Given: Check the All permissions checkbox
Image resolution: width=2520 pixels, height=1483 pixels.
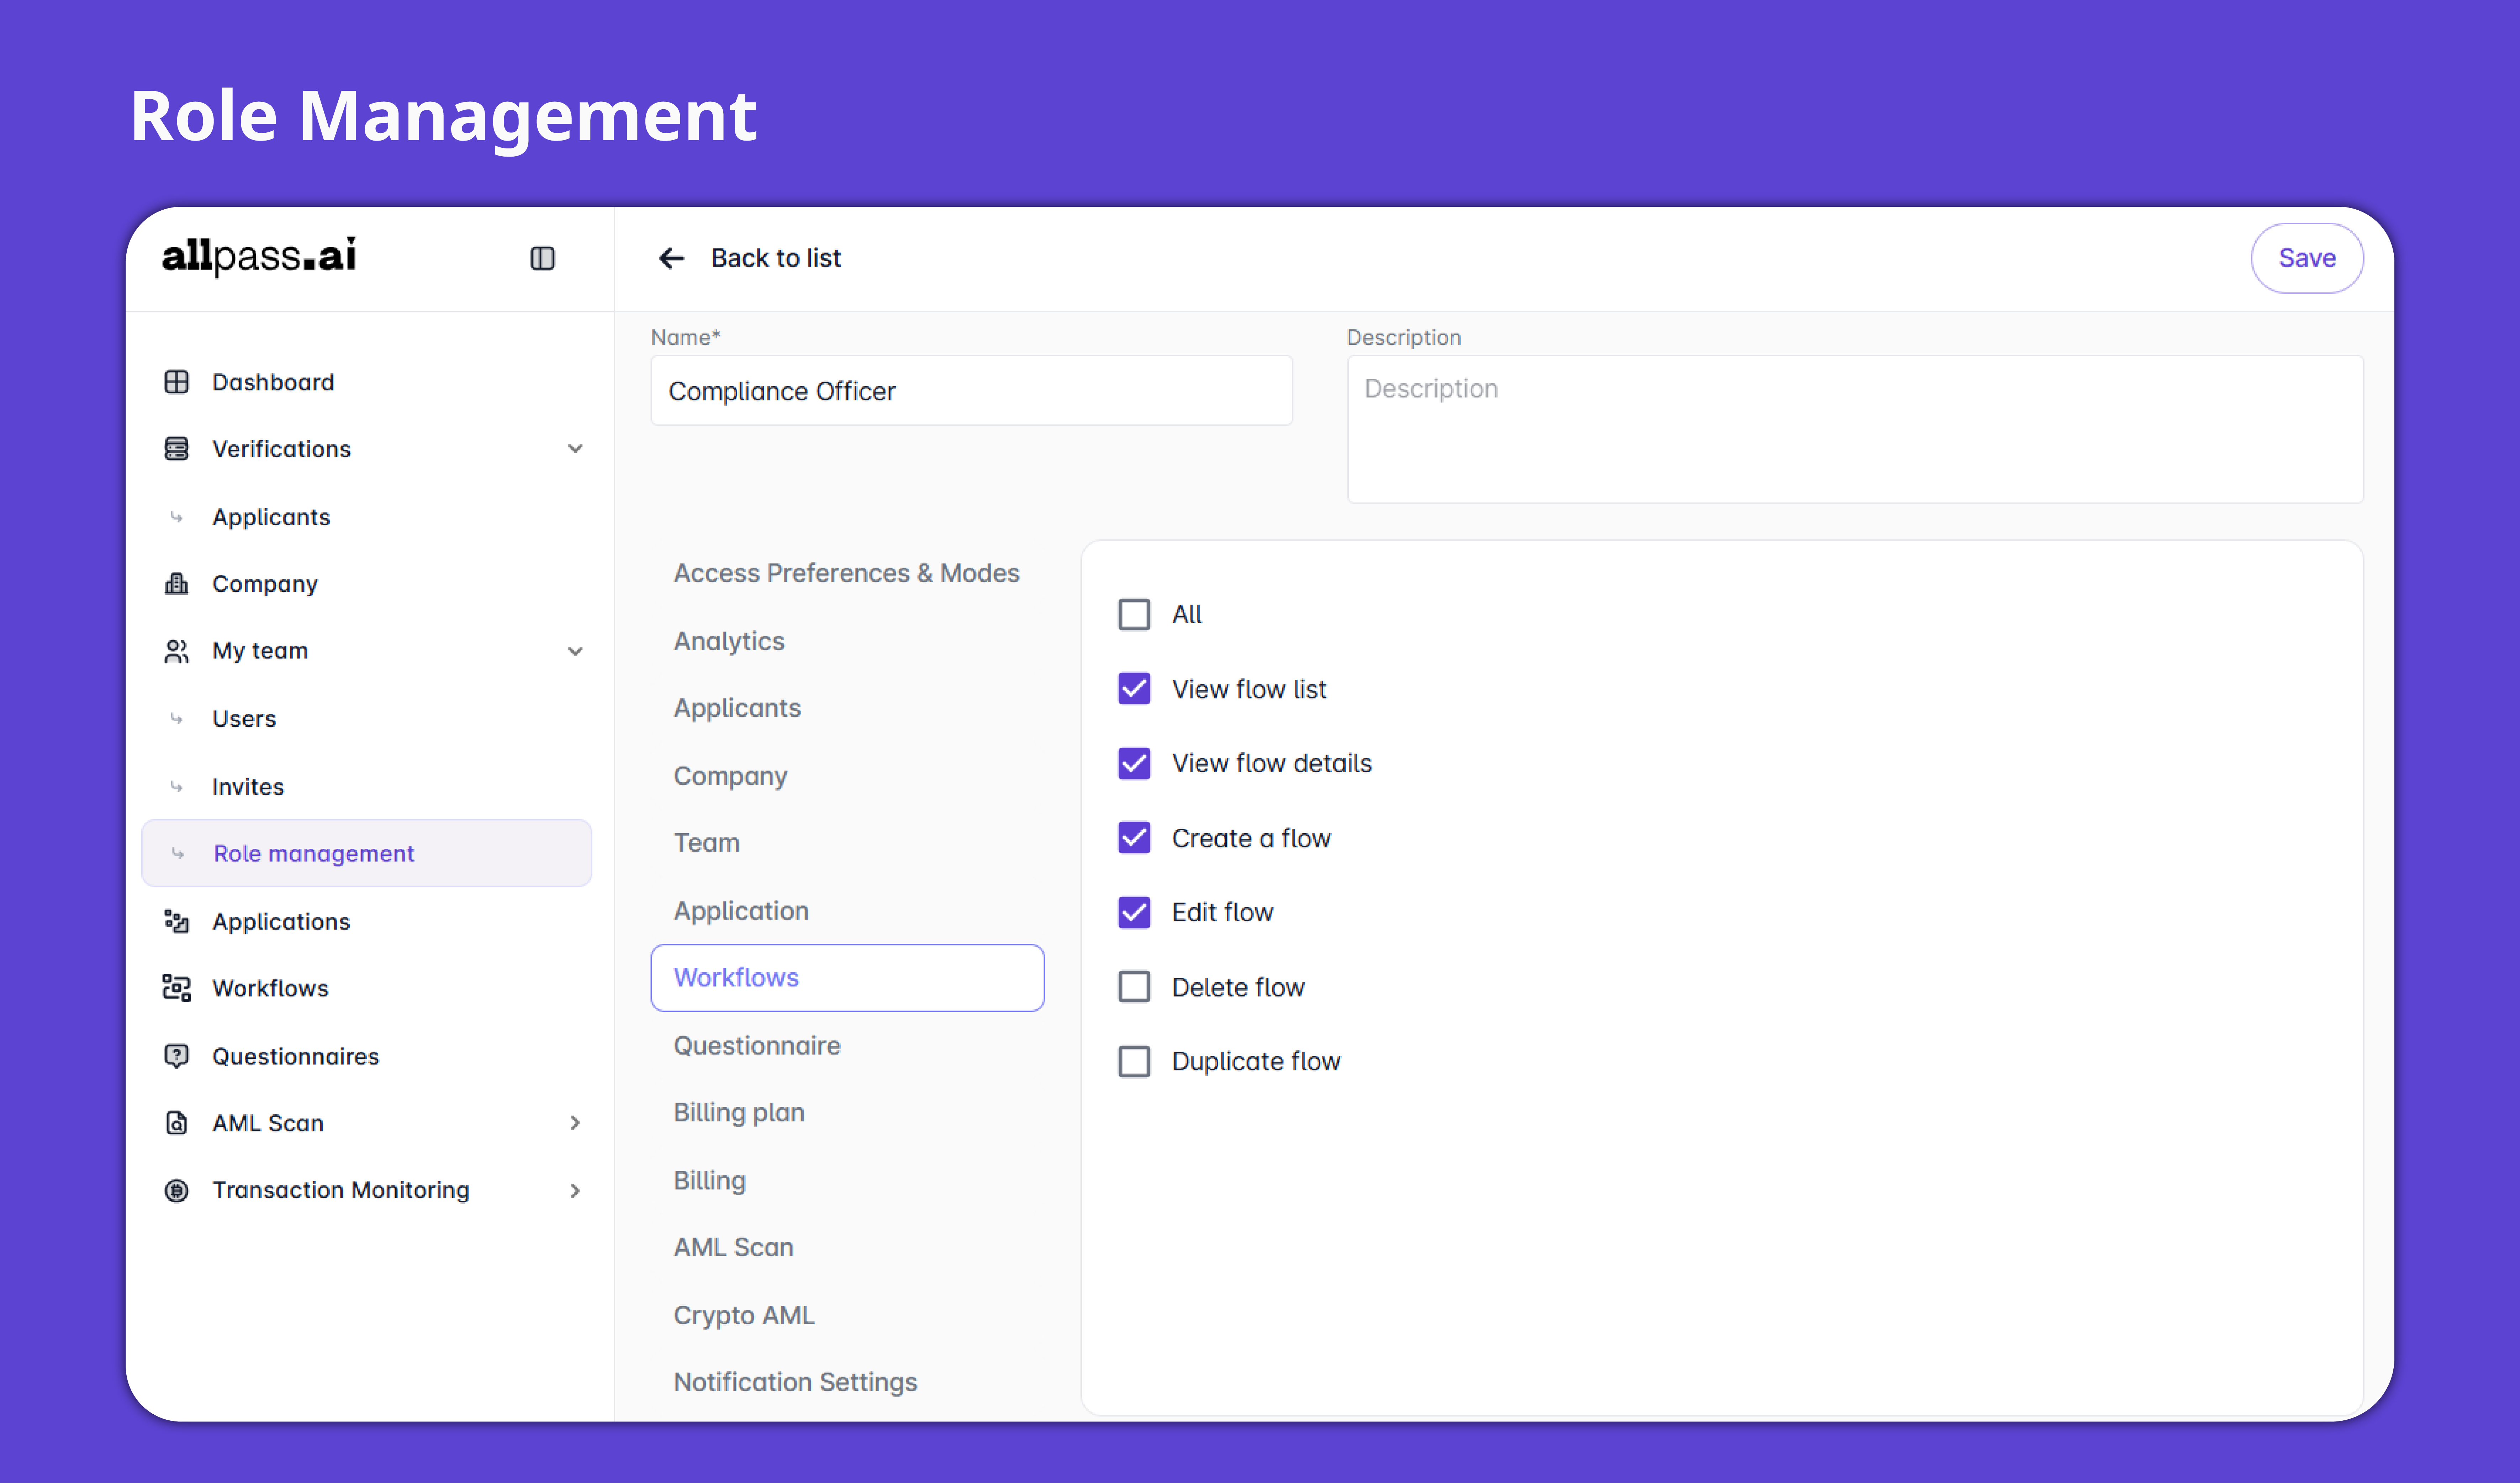Looking at the screenshot, I should click(x=1134, y=614).
